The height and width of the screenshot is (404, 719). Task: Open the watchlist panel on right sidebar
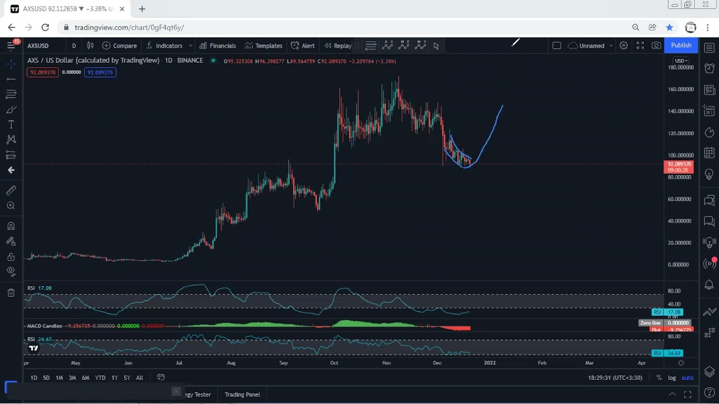pyautogui.click(x=709, y=48)
